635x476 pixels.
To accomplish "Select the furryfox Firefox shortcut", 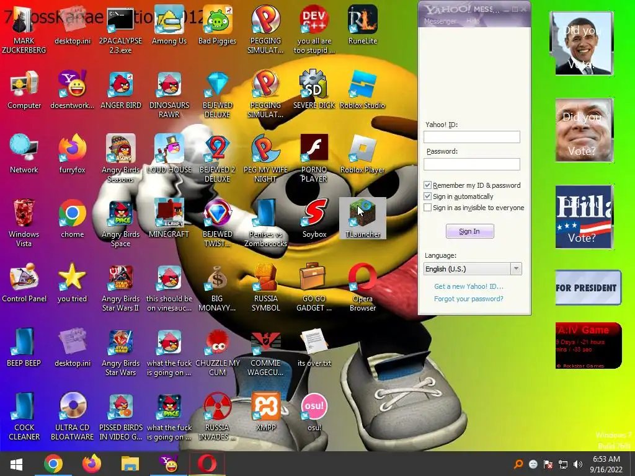I will [72, 154].
